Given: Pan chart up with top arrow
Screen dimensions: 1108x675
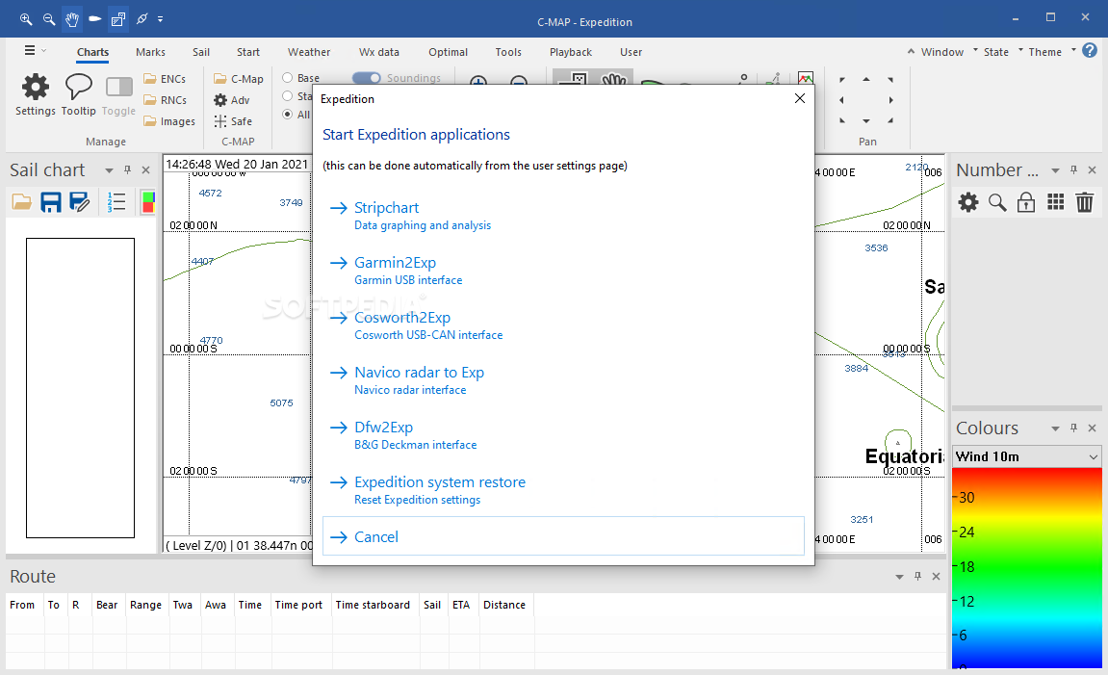Looking at the screenshot, I should coord(866,79).
